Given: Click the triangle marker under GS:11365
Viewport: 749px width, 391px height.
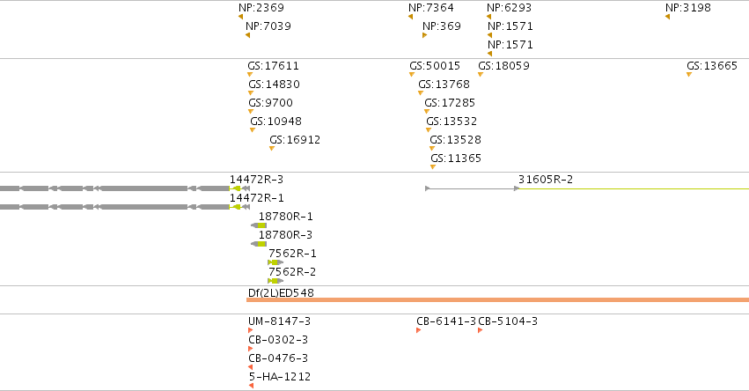Looking at the screenshot, I should 433,167.
